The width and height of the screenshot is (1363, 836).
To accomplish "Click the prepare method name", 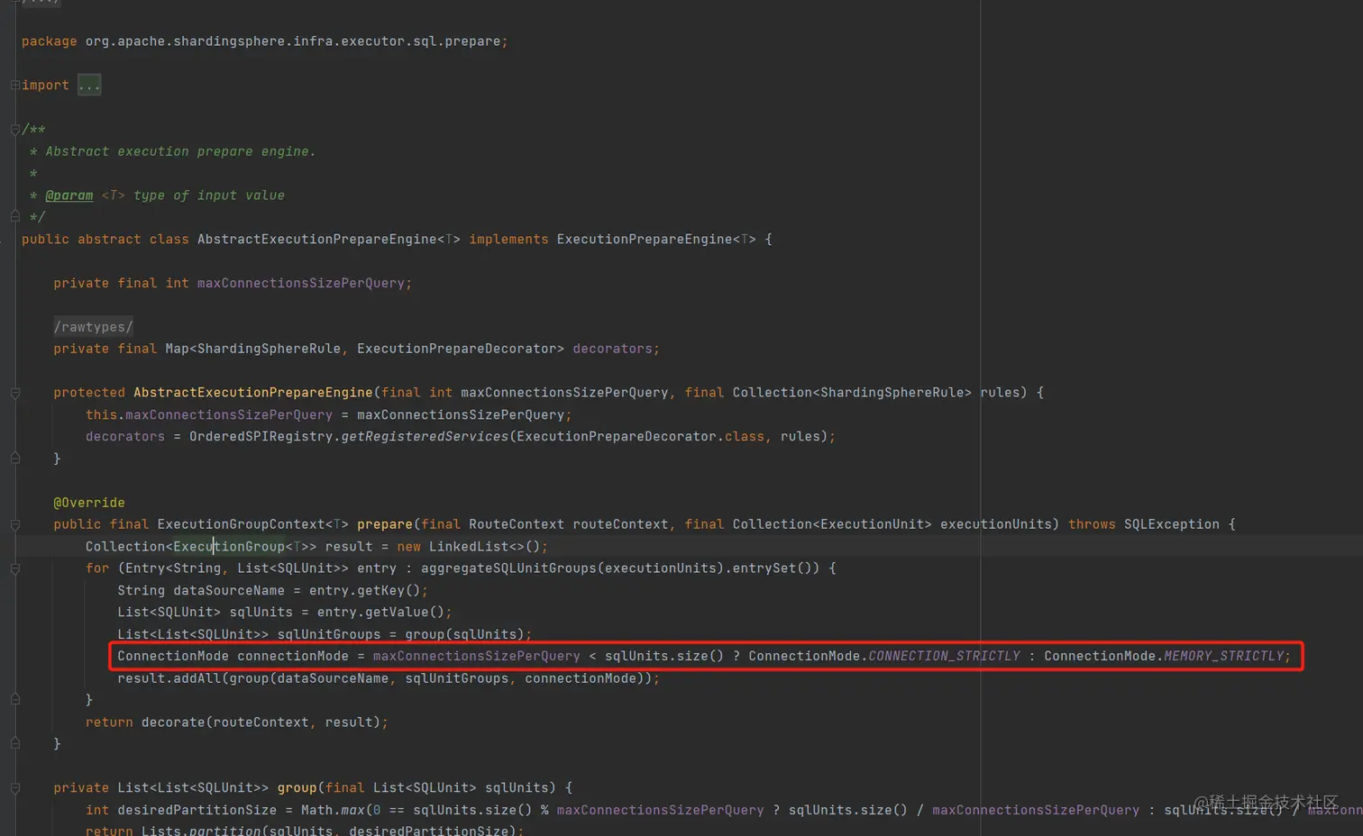I will pyautogui.click(x=385, y=524).
